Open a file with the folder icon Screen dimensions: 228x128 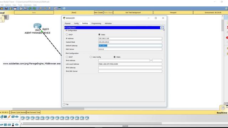coord(2,9)
